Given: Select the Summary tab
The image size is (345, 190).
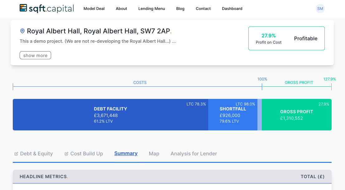Looking at the screenshot, I should pyautogui.click(x=126, y=153).
